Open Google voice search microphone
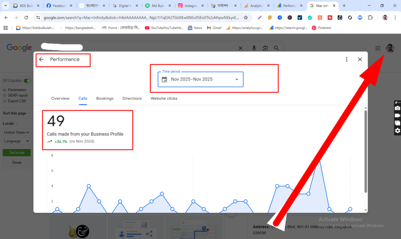401x239 pixels. pos(254,48)
